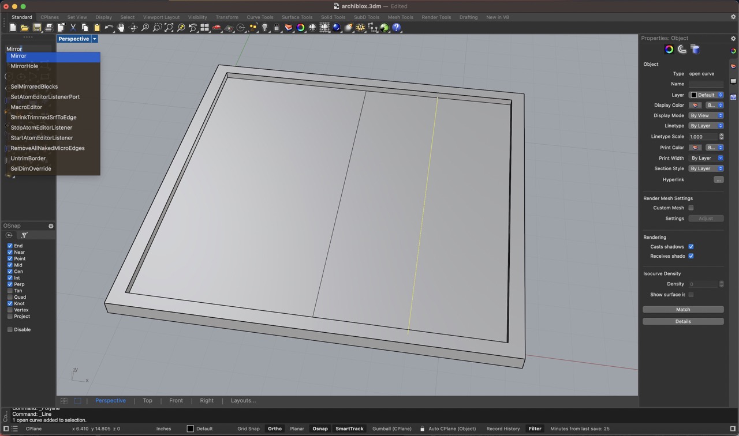Open a file with the folder icon
Viewport: 739px width, 436px height.
click(24, 28)
